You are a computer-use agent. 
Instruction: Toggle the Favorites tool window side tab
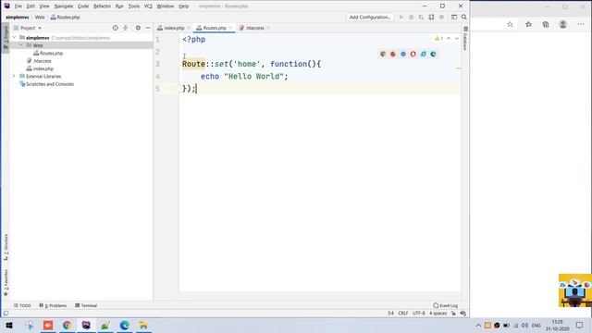point(6,282)
